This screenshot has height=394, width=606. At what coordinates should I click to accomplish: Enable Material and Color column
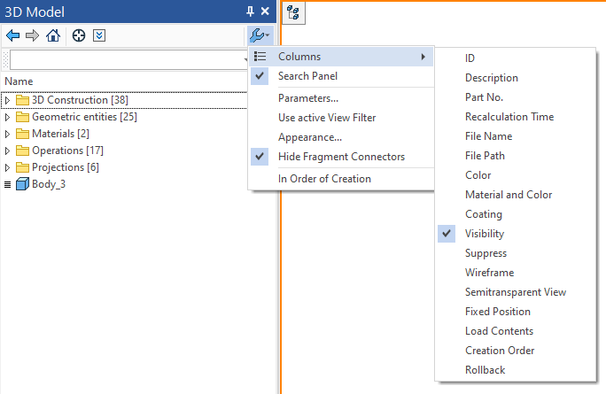click(x=516, y=195)
